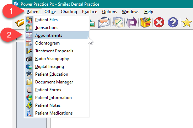Click the envelope mail toolbar icon
This screenshot has height=128, width=193.
click(x=104, y=22)
